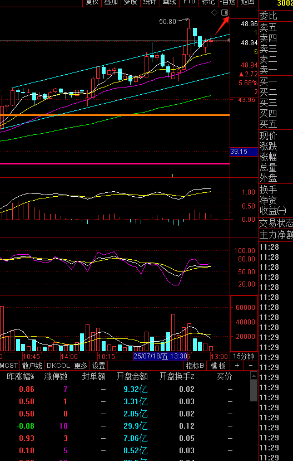Zoom in chart with plus button
Image resolution: width=293 pixels, height=461 pixels.
(237, 366)
